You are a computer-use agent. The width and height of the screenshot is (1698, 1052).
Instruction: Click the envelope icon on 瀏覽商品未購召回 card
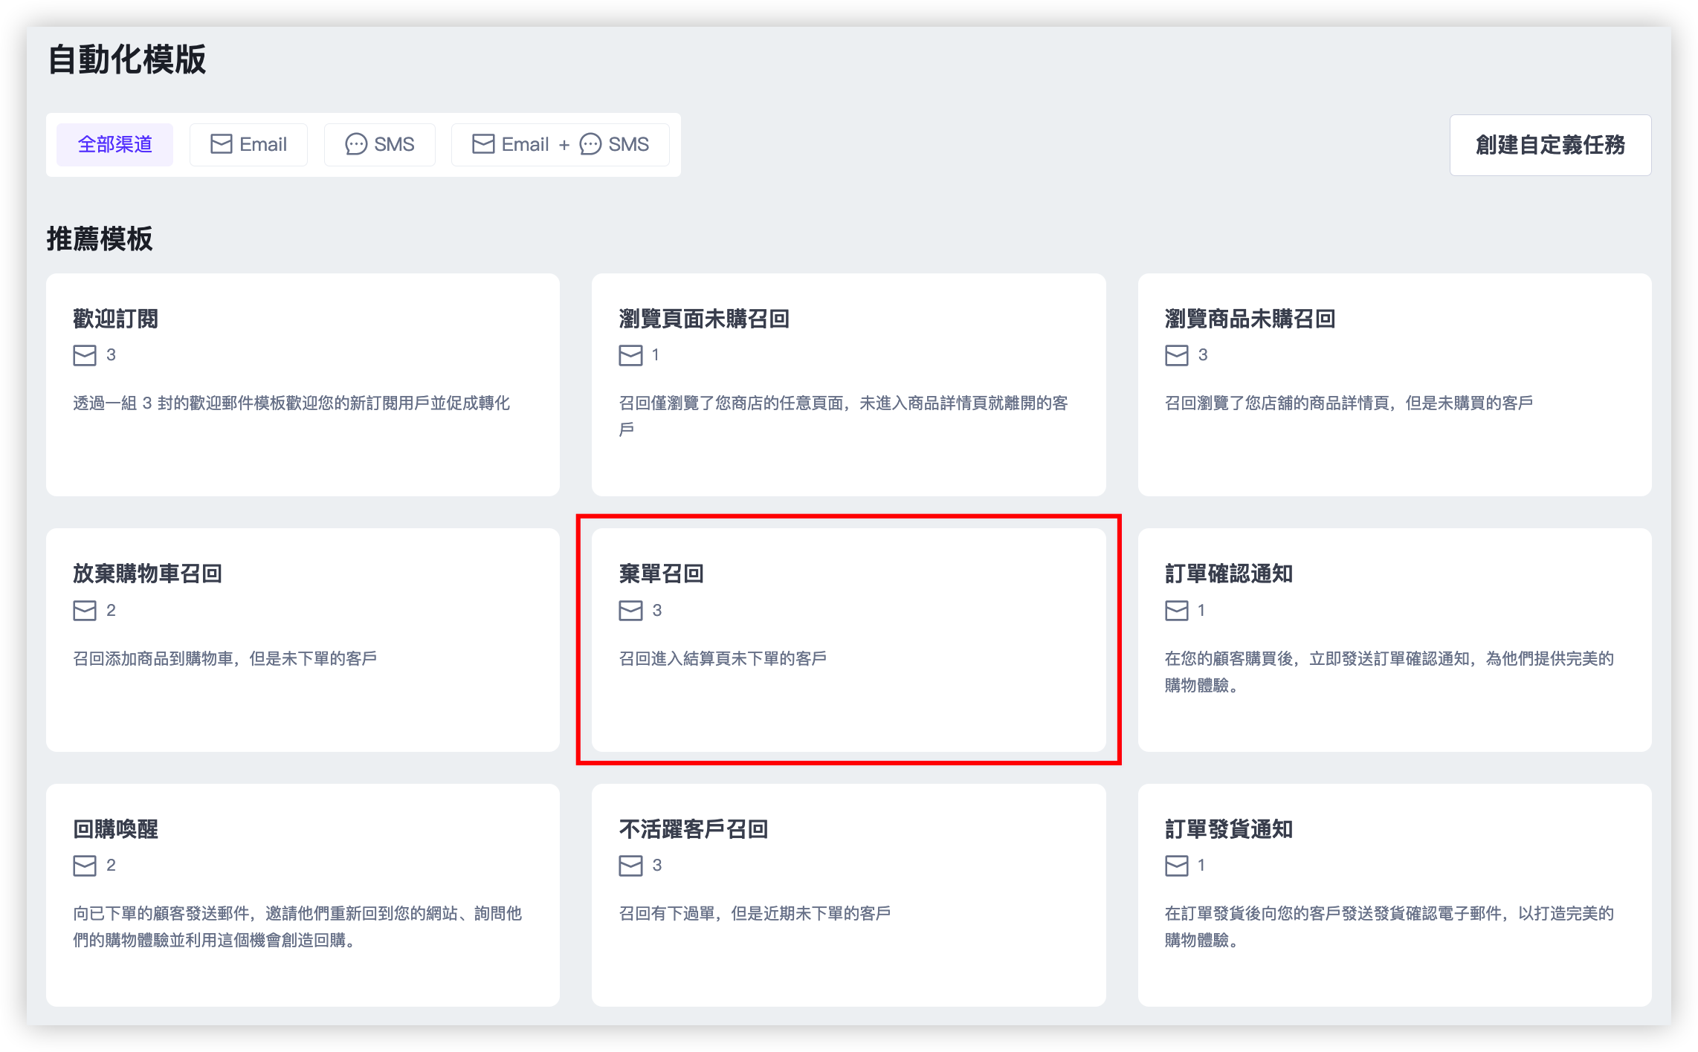[1176, 355]
